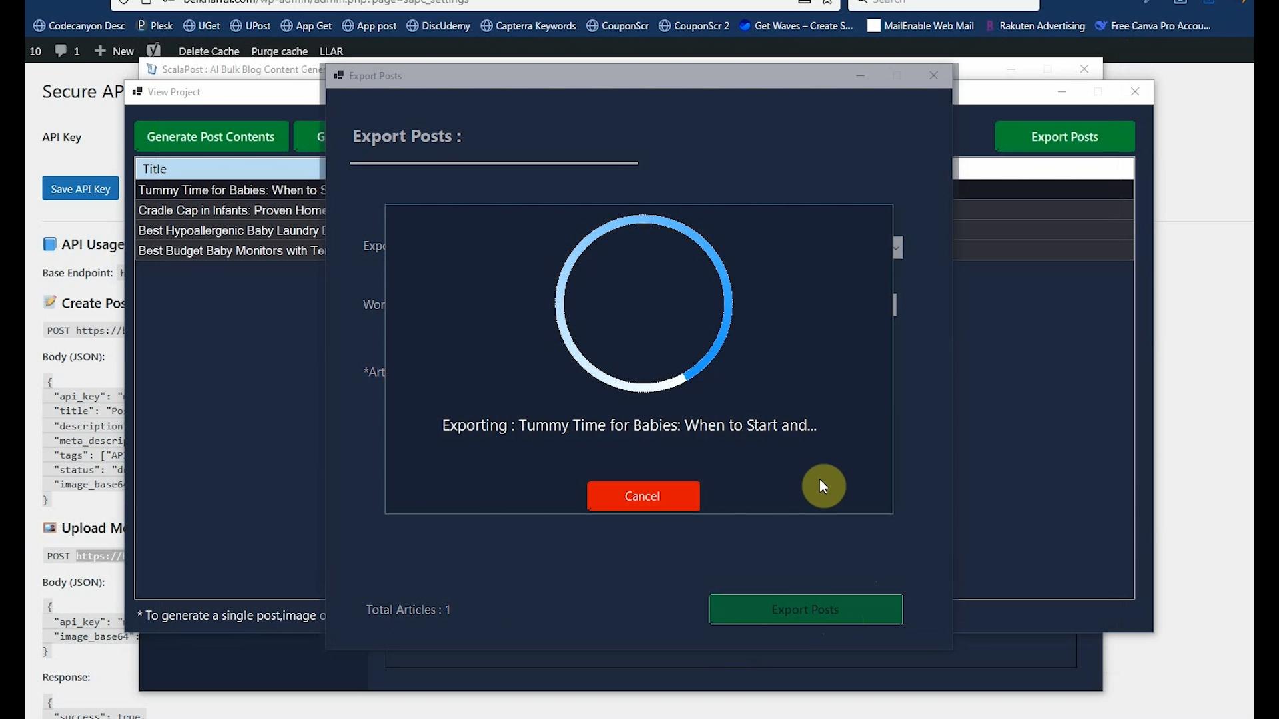Select the Cradle Cap in Infants row
This screenshot has height=719, width=1279.
pos(232,210)
